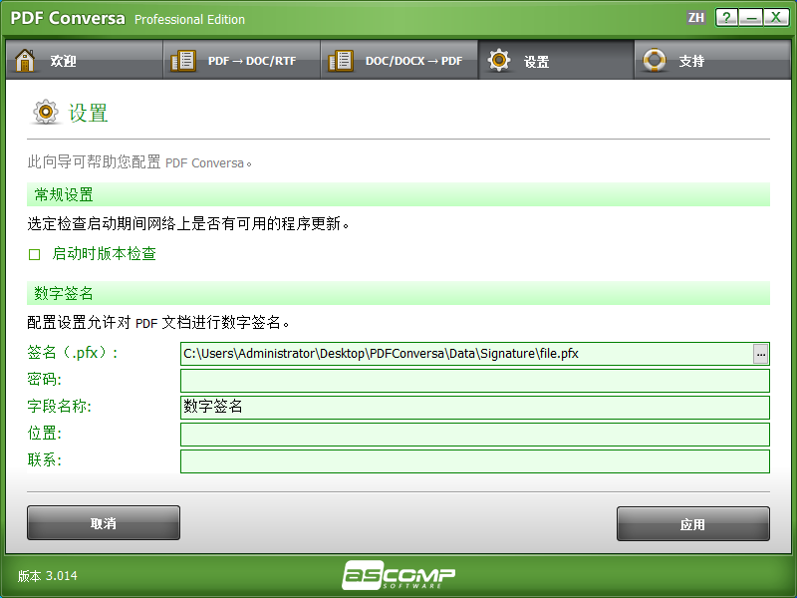Click the large gear icon beside 设置 heading
Image resolution: width=797 pixels, height=598 pixels.
46,112
